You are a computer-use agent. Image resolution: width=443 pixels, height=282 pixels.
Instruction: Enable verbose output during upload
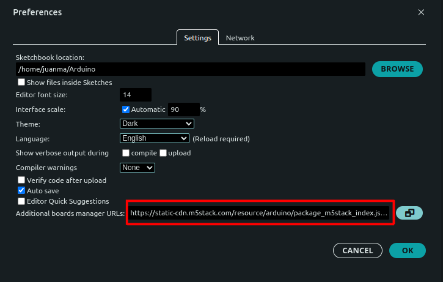(163, 153)
